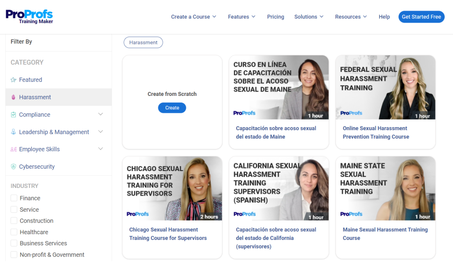
Task: Click the California Sexual Harassment Training Supervisors thumbnail
Action: [x=279, y=188]
